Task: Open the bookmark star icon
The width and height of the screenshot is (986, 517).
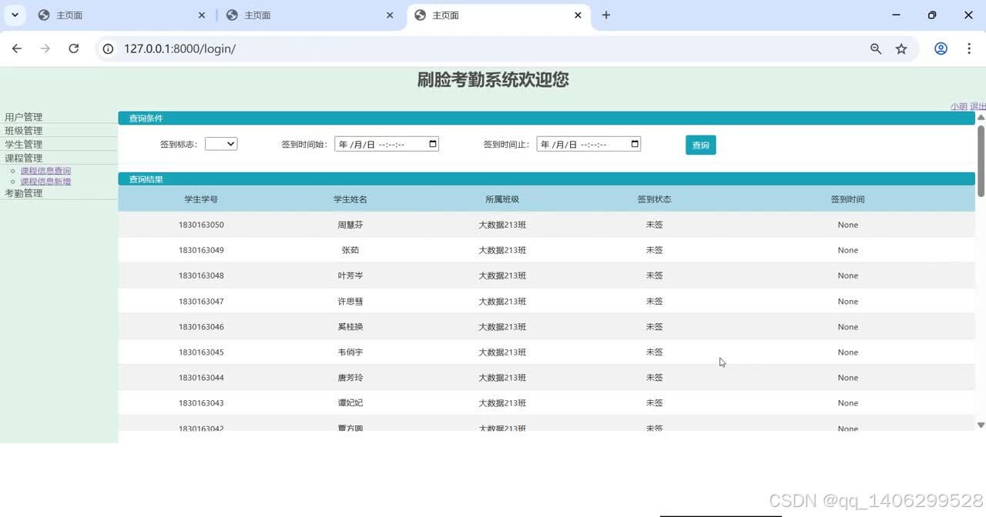Action: 901,48
